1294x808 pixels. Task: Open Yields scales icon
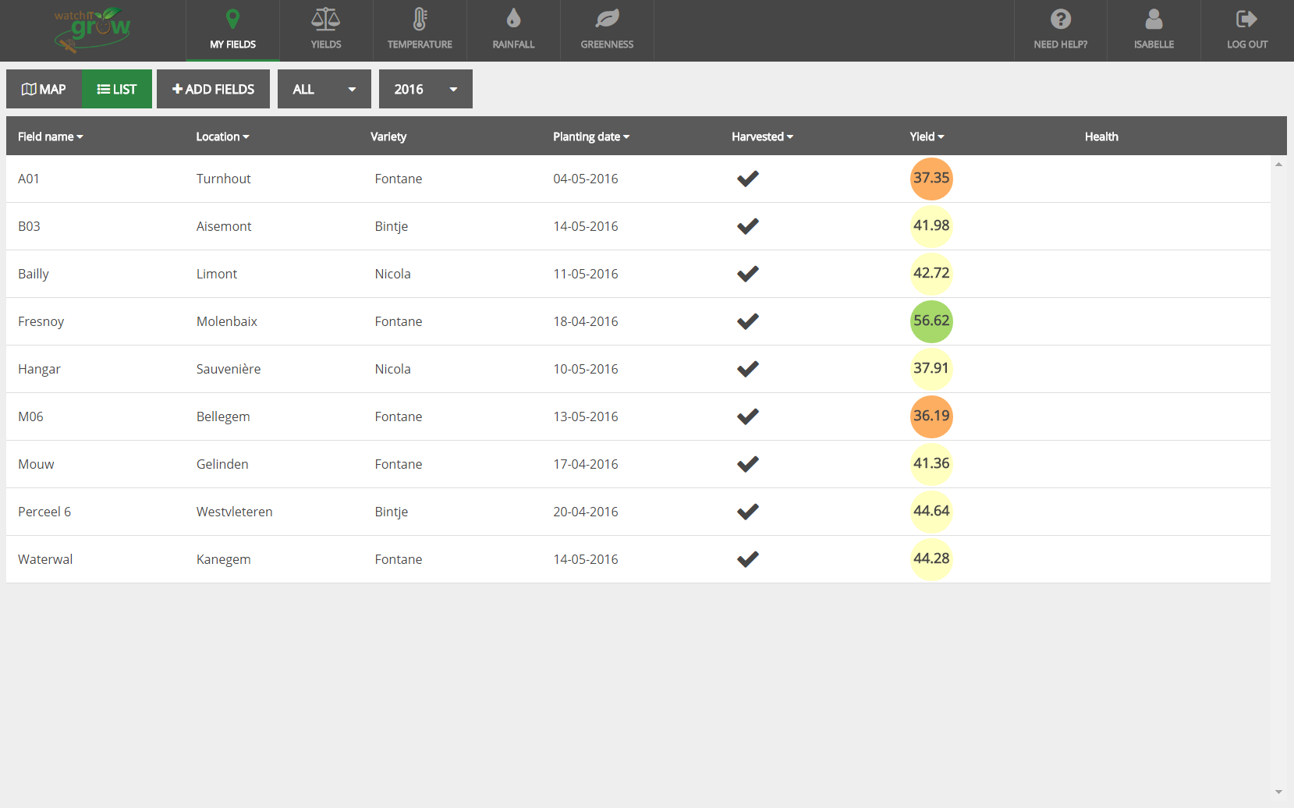pos(326,19)
